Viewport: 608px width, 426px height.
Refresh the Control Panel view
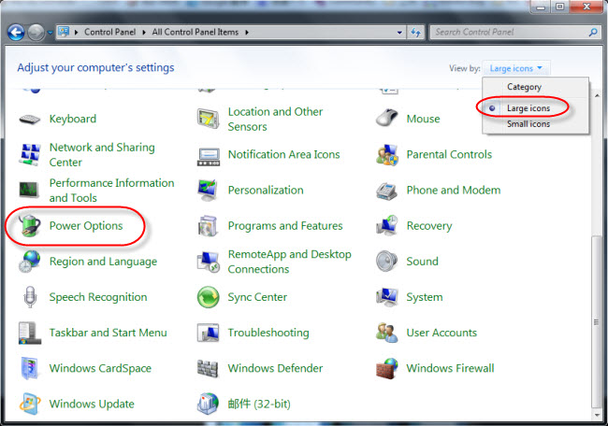(x=415, y=33)
